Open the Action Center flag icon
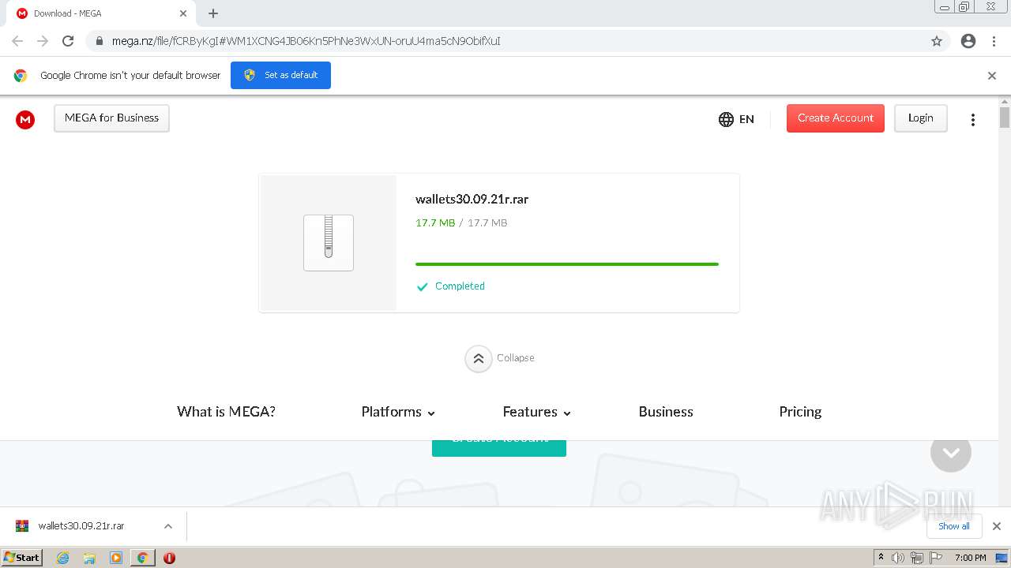The height and width of the screenshot is (568, 1011). tap(935, 558)
